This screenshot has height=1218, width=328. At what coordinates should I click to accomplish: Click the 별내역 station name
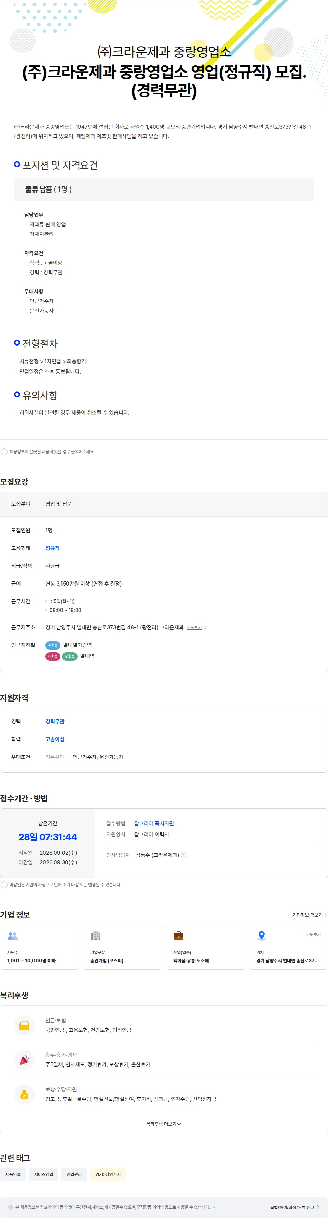[x=87, y=656]
